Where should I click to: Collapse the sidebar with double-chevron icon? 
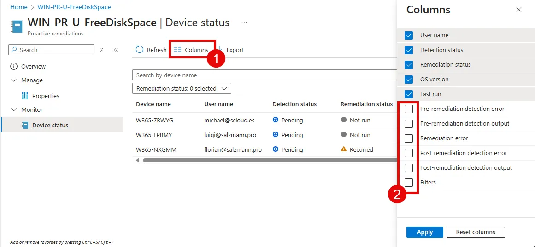point(116,50)
